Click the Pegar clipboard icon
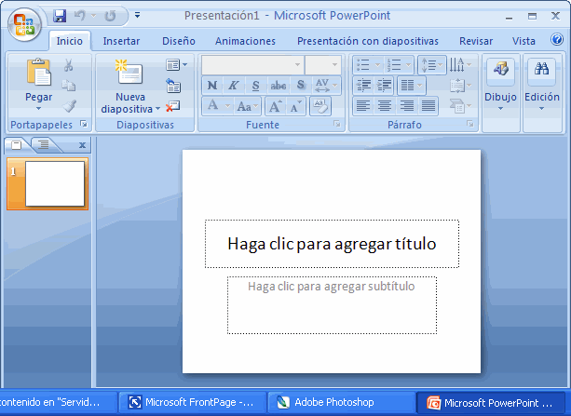This screenshot has height=416, width=571. point(38,72)
